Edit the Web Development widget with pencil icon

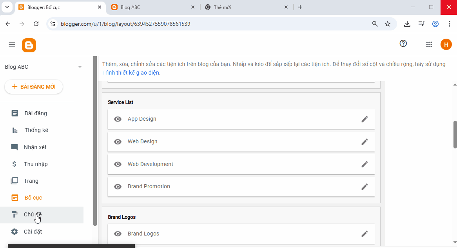point(365,164)
